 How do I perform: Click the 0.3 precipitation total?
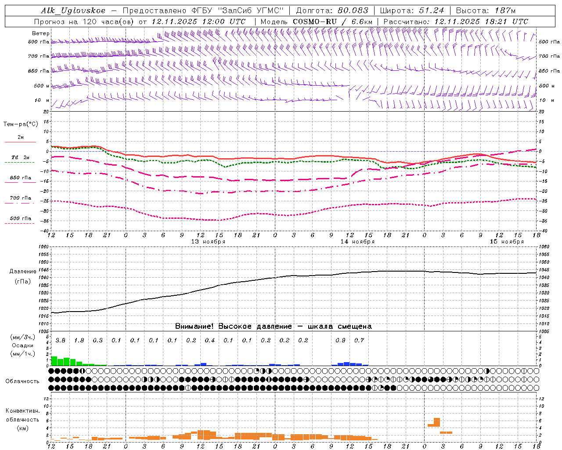coord(98,341)
